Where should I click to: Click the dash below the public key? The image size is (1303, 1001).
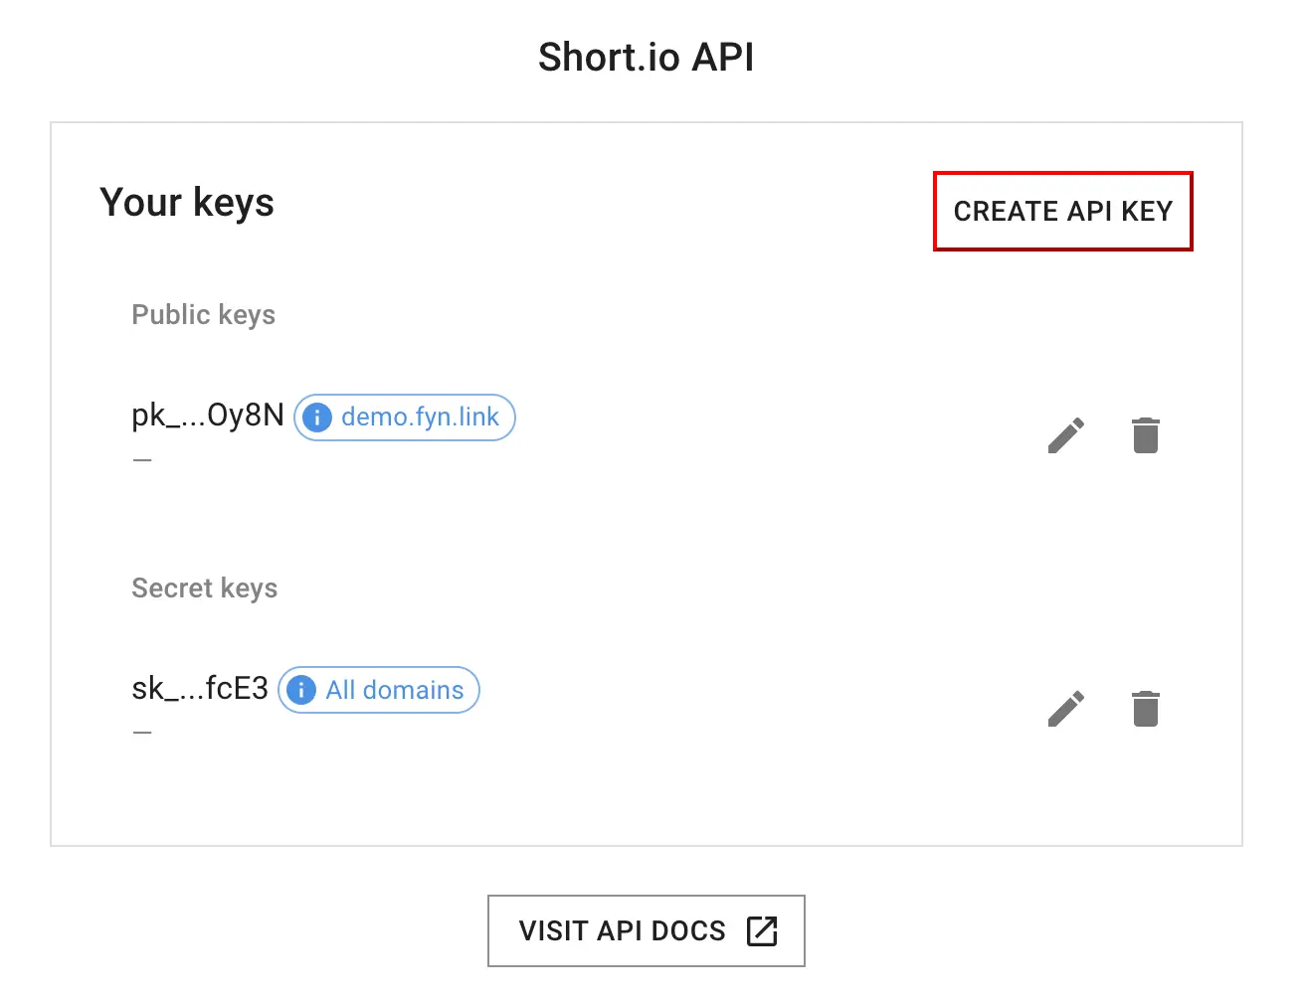tap(142, 458)
